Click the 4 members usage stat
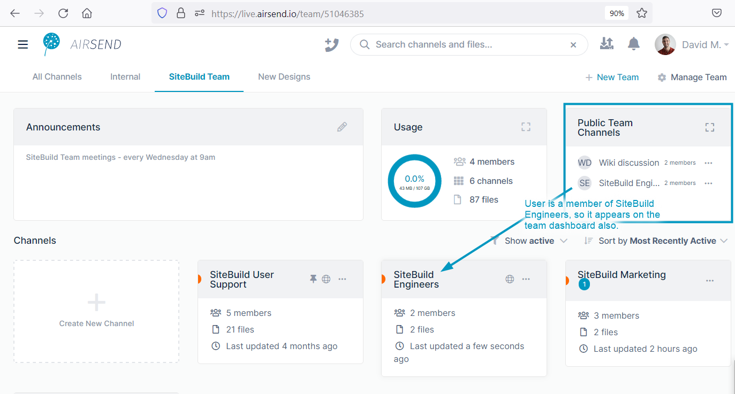 [x=484, y=161]
